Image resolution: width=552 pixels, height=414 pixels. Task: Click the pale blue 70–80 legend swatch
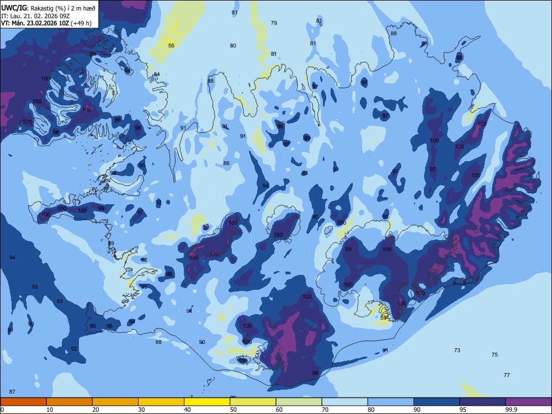point(344,402)
